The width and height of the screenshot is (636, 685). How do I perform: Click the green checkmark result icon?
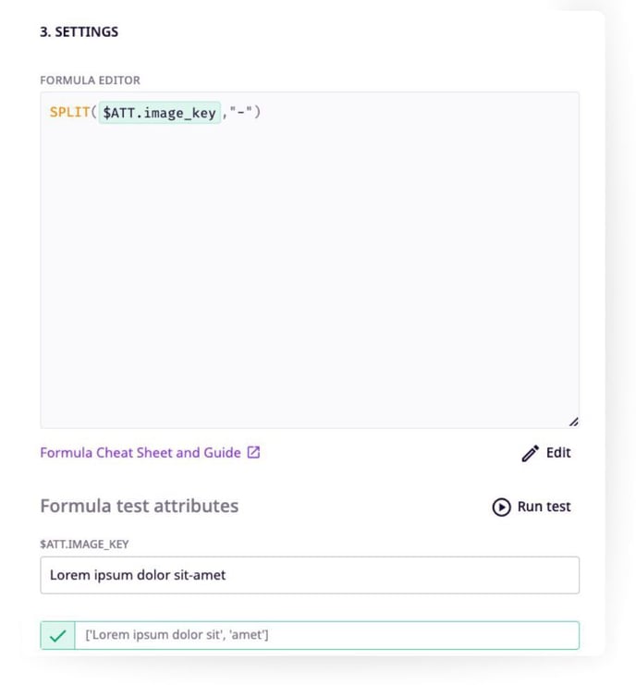point(57,635)
